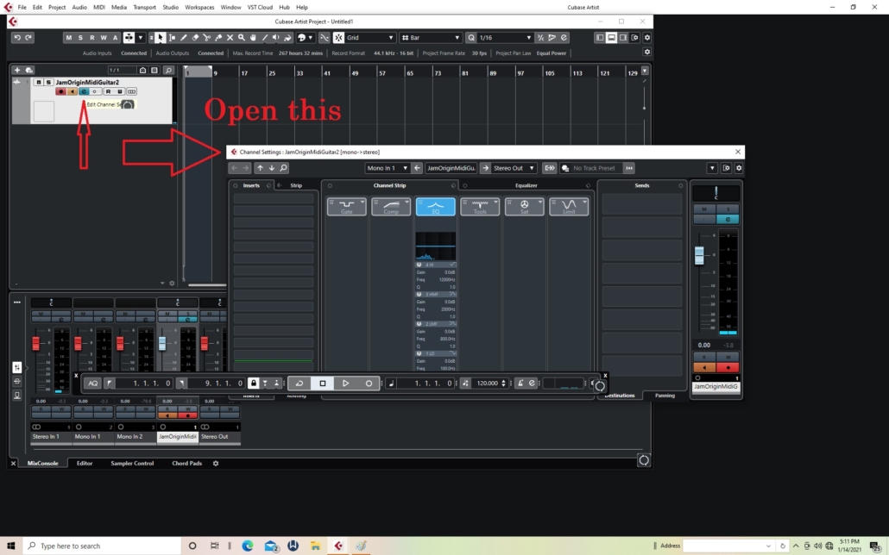Switch to the Chord Pads tab

[187, 464]
